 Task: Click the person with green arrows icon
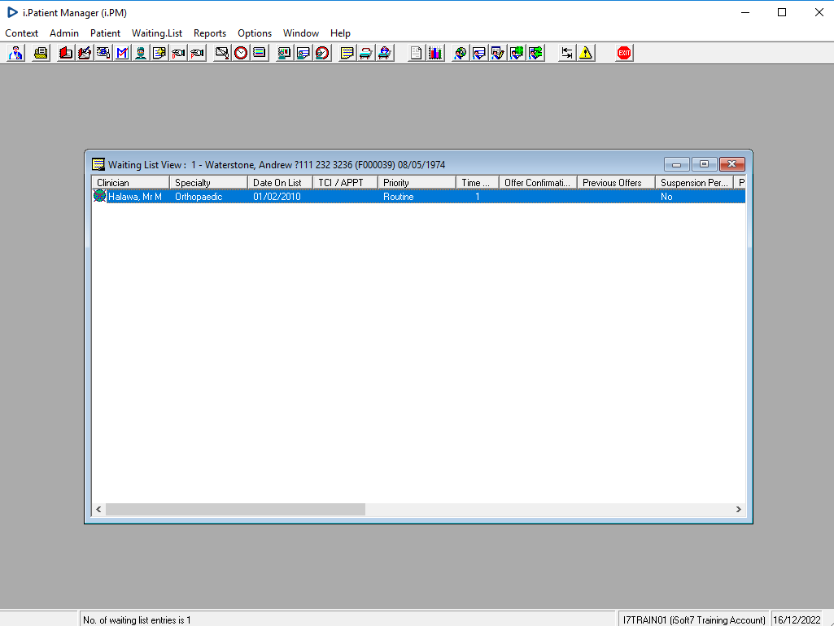pos(535,53)
